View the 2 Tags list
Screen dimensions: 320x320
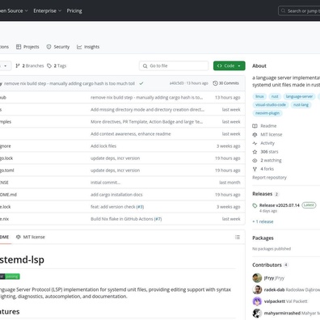[57, 65]
